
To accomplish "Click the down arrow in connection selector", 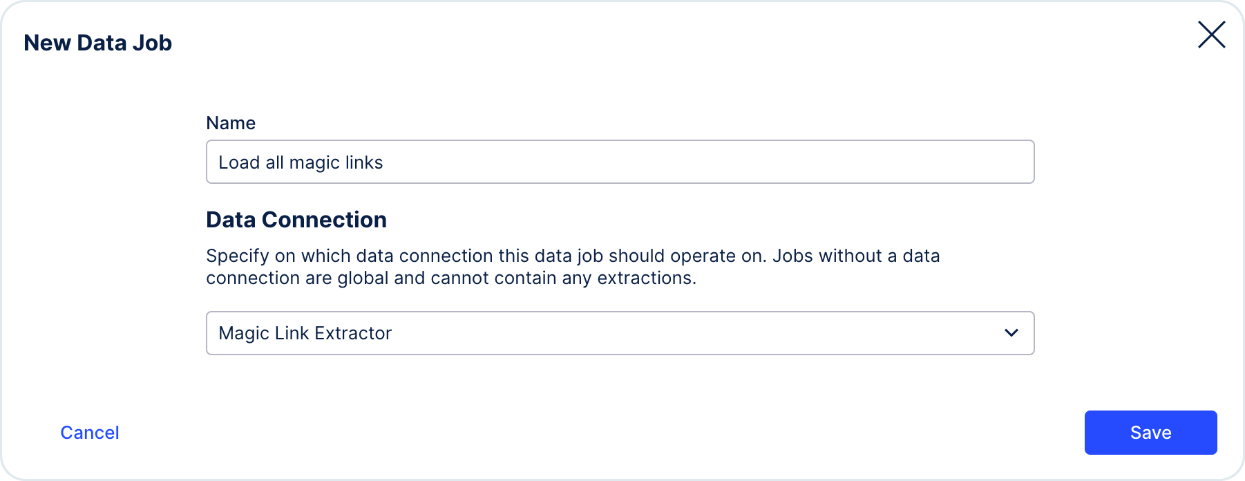I will 1011,333.
